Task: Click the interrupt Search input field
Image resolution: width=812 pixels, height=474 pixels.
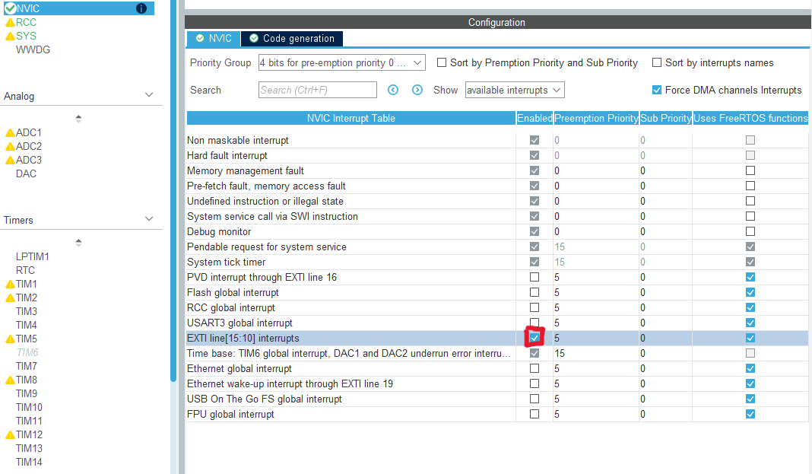Action: (318, 90)
